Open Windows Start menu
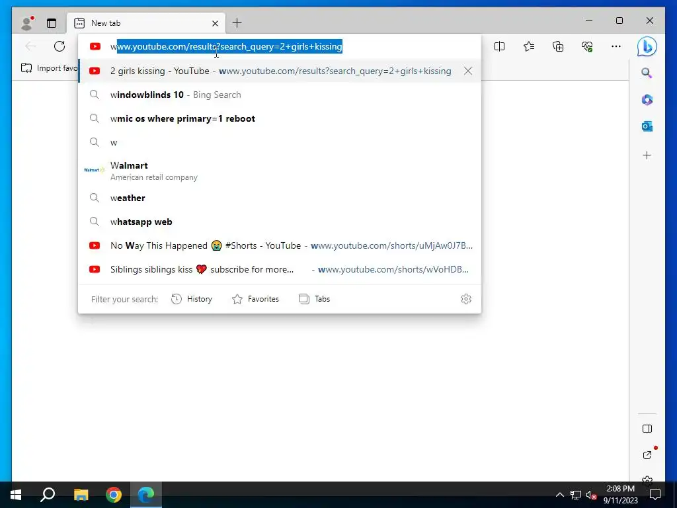The image size is (677, 508). (16, 495)
